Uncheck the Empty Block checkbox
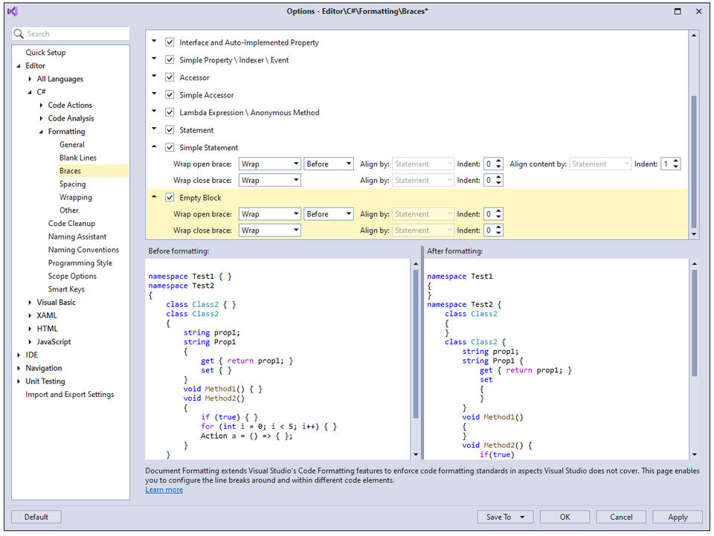 170,198
